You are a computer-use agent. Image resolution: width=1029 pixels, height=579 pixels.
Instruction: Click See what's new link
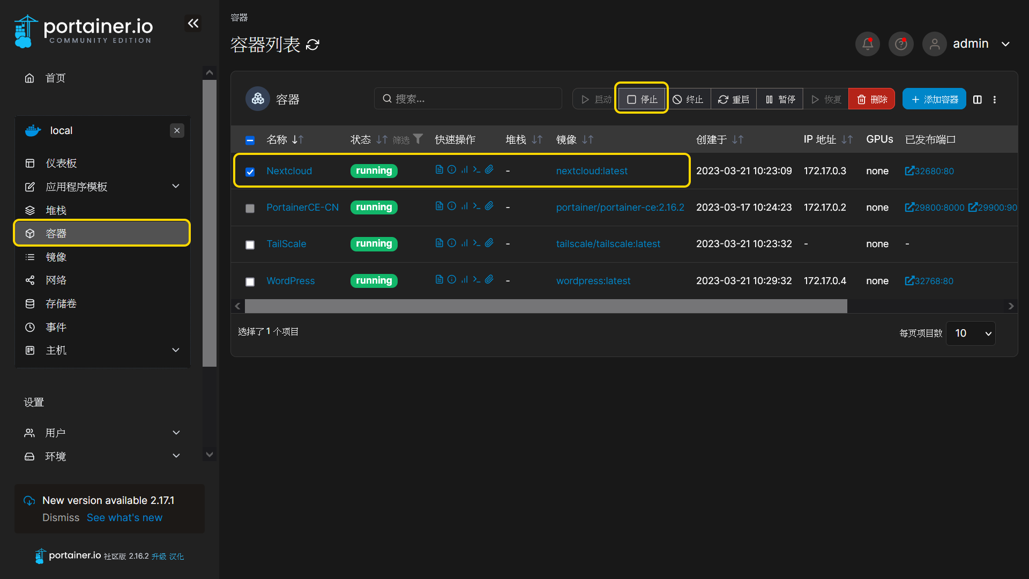coord(124,518)
